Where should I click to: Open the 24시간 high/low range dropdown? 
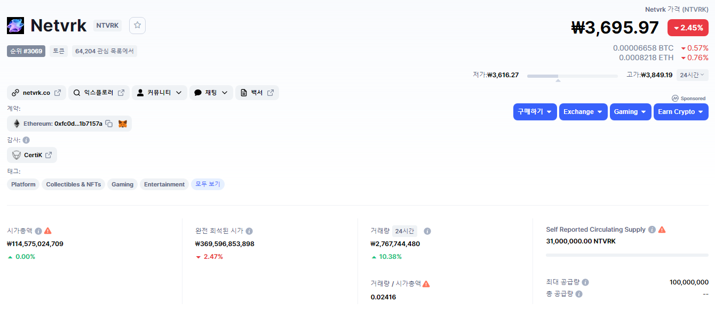pyautogui.click(x=692, y=75)
